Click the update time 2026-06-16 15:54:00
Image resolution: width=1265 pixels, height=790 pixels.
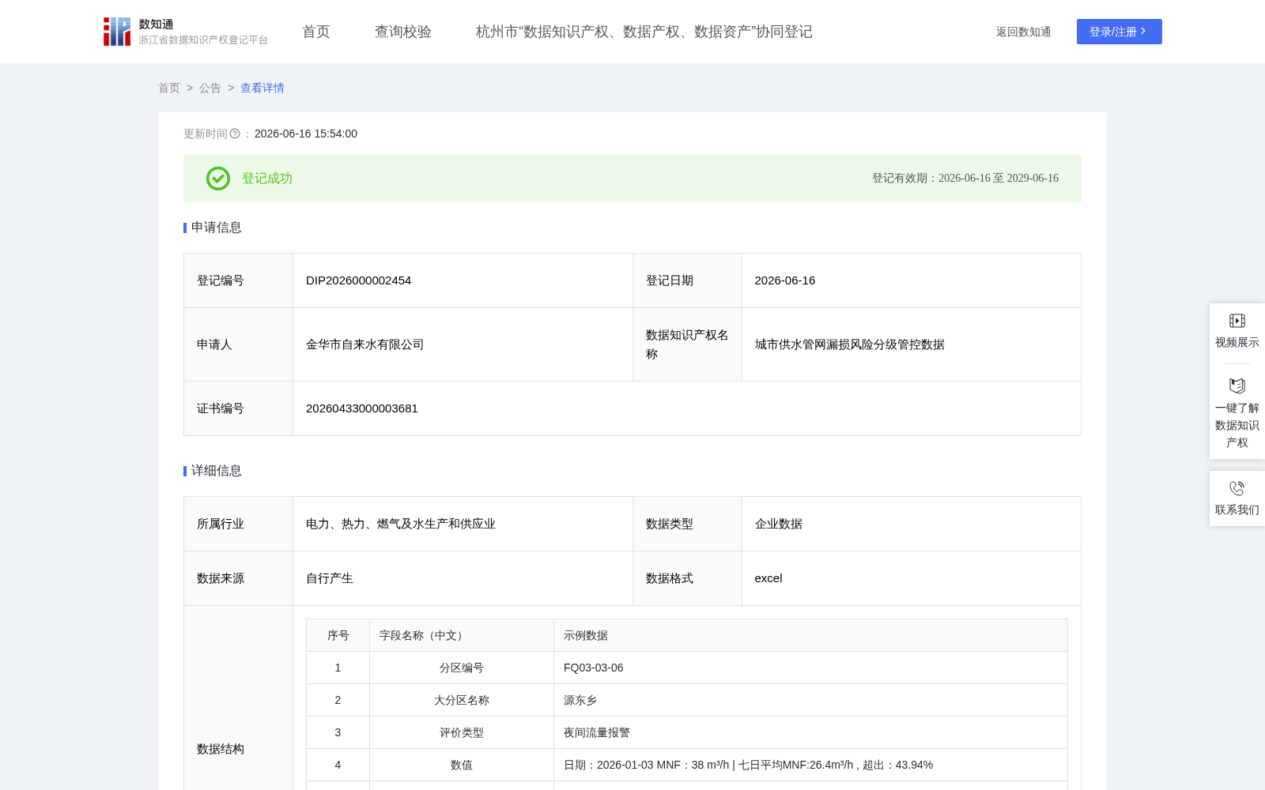[x=306, y=134]
